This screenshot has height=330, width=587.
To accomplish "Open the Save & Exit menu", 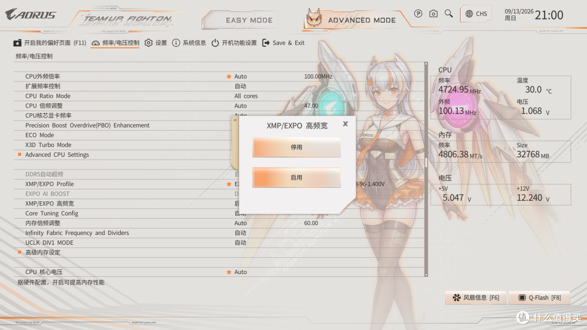I will pos(283,43).
